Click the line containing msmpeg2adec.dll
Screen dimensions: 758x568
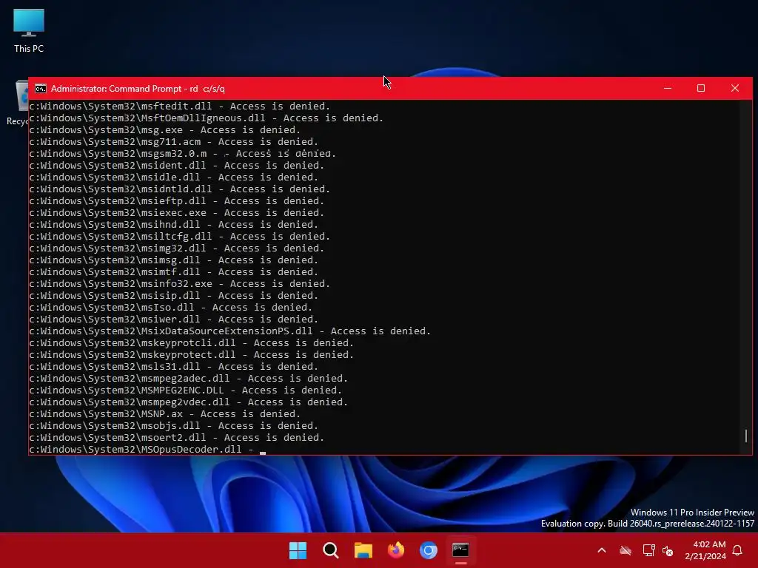click(189, 378)
